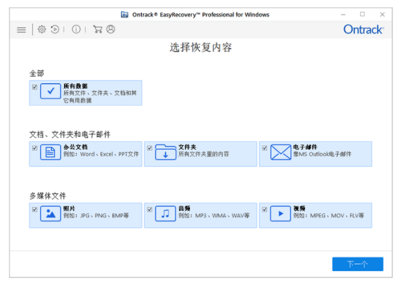Image resolution: width=410 pixels, height=285 pixels.
Task: Click the Ontrack logo
Action: pyautogui.click(x=363, y=29)
